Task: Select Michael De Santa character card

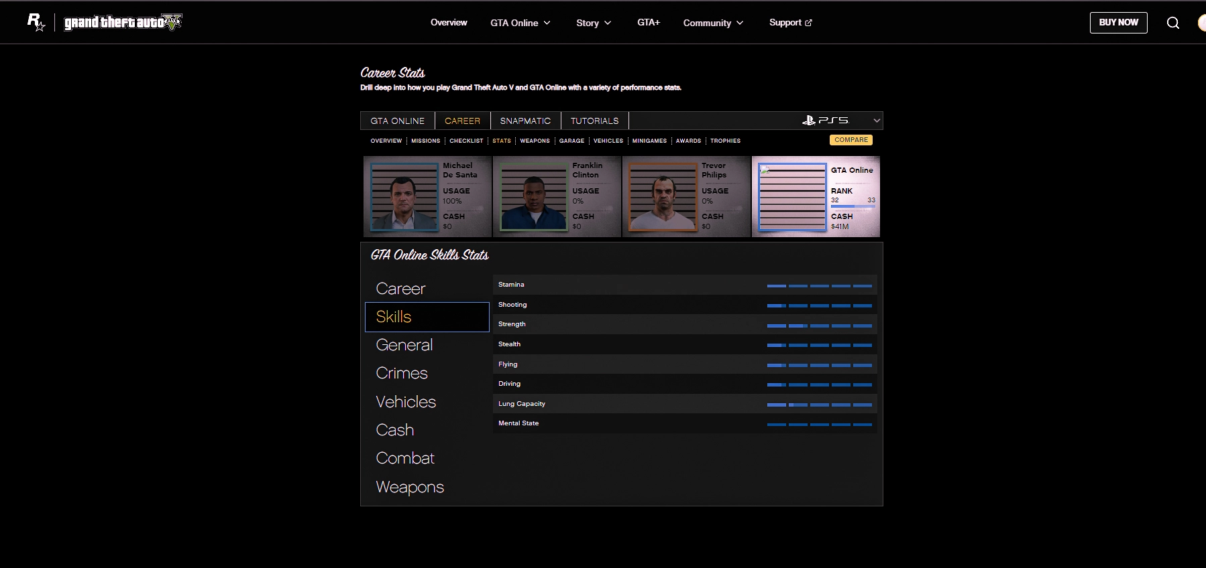Action: point(427,197)
